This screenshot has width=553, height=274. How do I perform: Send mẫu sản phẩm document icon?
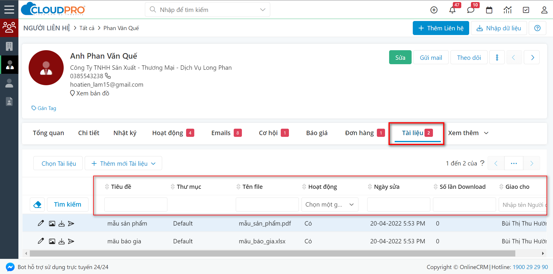(71, 224)
